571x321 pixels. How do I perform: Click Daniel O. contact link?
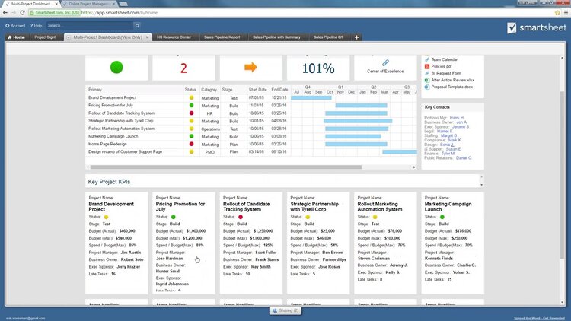coord(464,158)
